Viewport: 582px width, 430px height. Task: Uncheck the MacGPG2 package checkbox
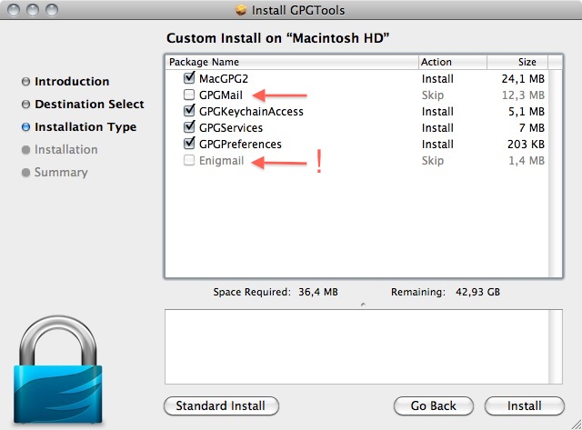tap(189, 79)
